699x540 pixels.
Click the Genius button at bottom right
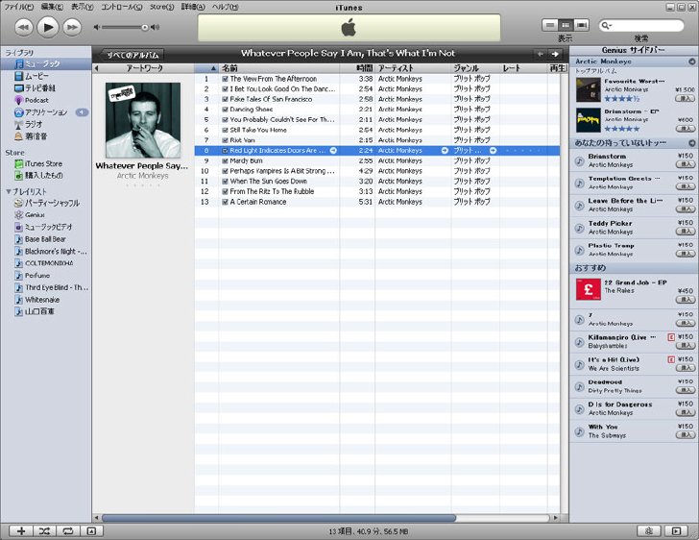tap(649, 531)
